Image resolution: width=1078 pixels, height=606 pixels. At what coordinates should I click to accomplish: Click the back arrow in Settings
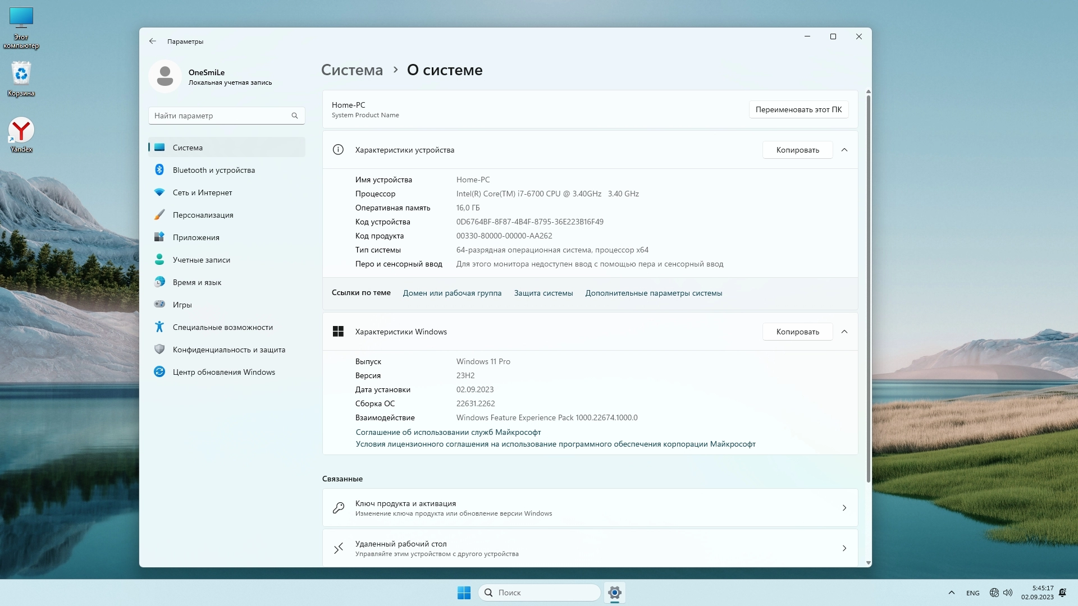pos(153,41)
